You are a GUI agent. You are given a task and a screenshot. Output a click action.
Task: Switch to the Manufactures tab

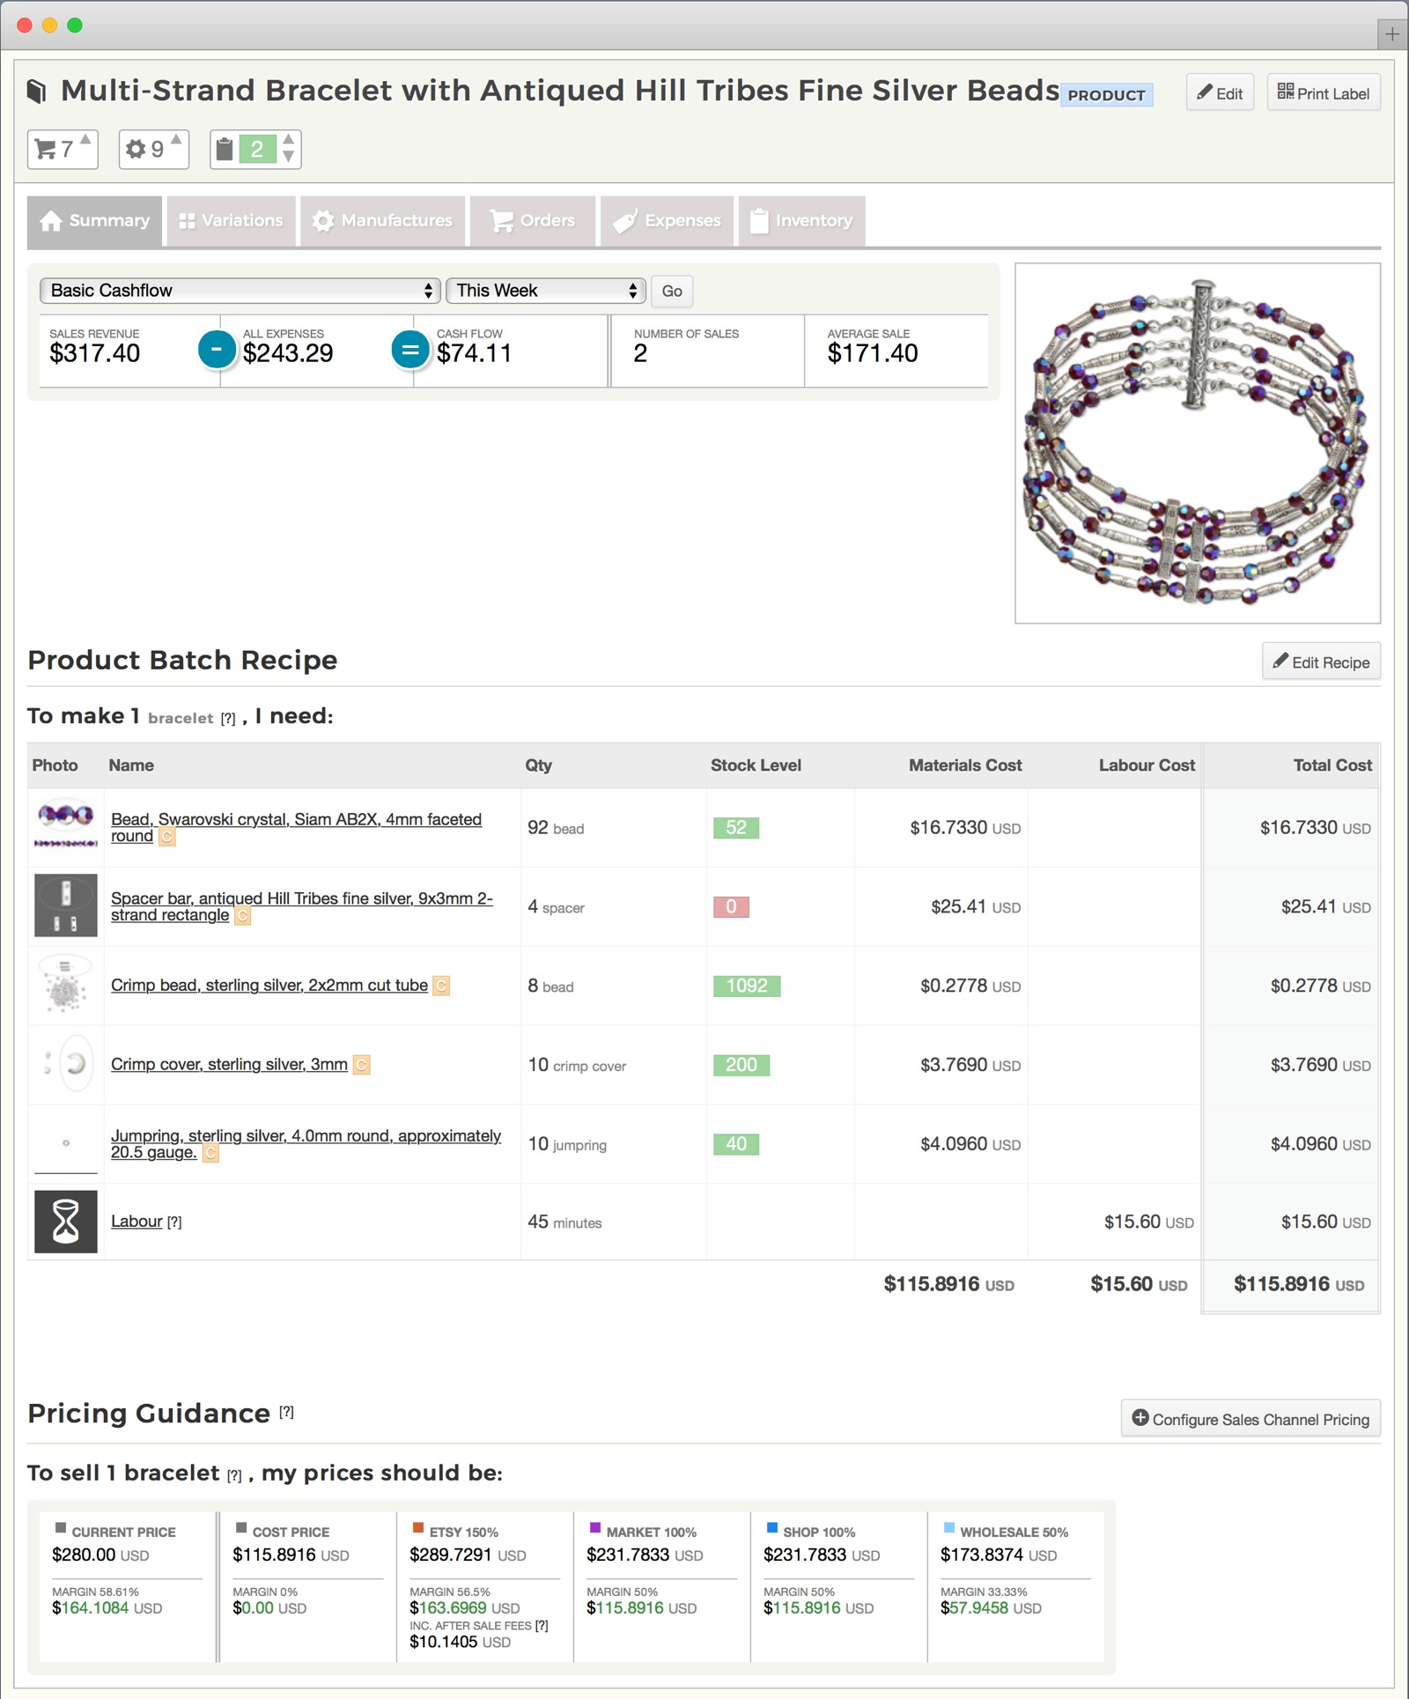[383, 221]
